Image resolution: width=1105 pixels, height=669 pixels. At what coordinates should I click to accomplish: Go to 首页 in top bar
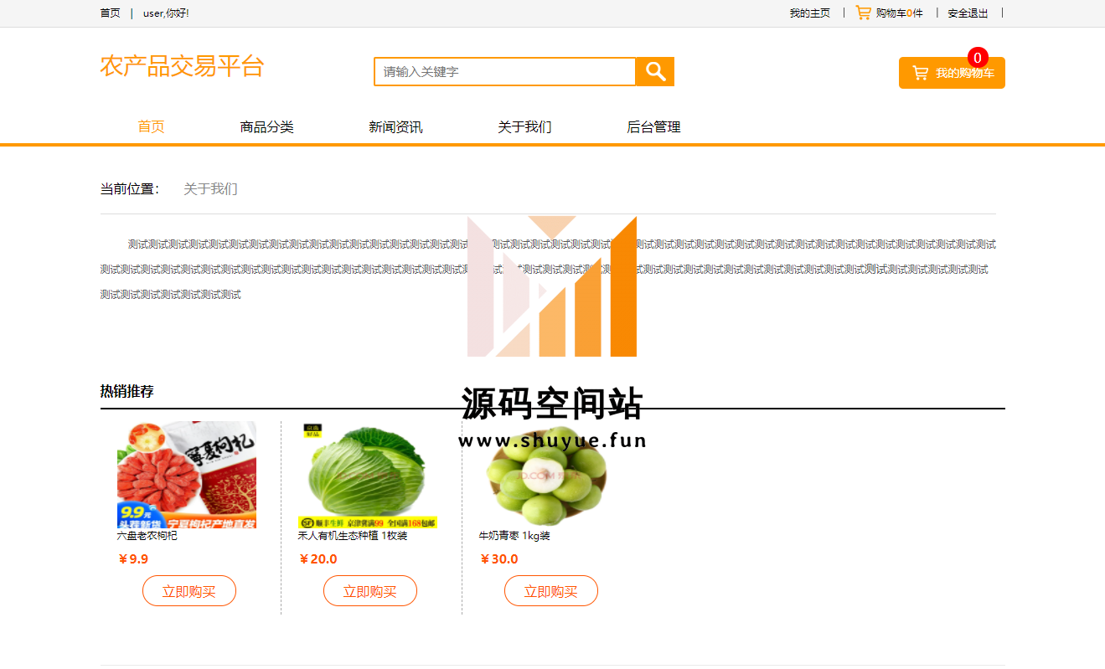[110, 13]
